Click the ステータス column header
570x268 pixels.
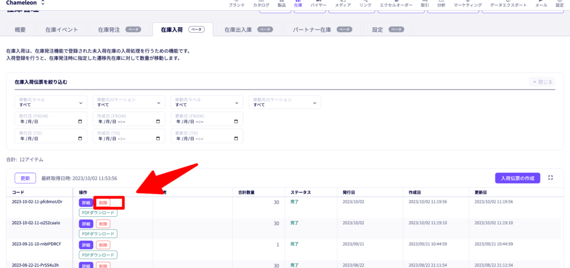(301, 192)
